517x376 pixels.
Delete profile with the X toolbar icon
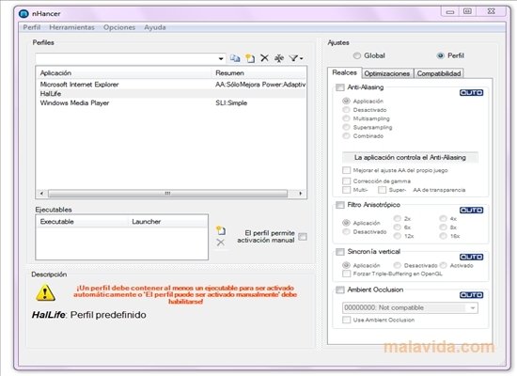[x=264, y=58]
